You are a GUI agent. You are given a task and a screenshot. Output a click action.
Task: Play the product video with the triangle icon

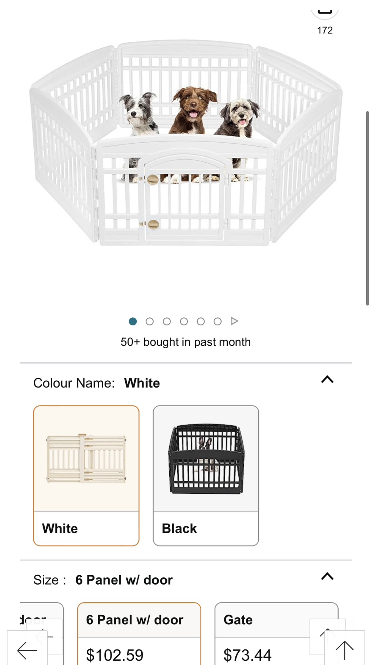pos(234,321)
